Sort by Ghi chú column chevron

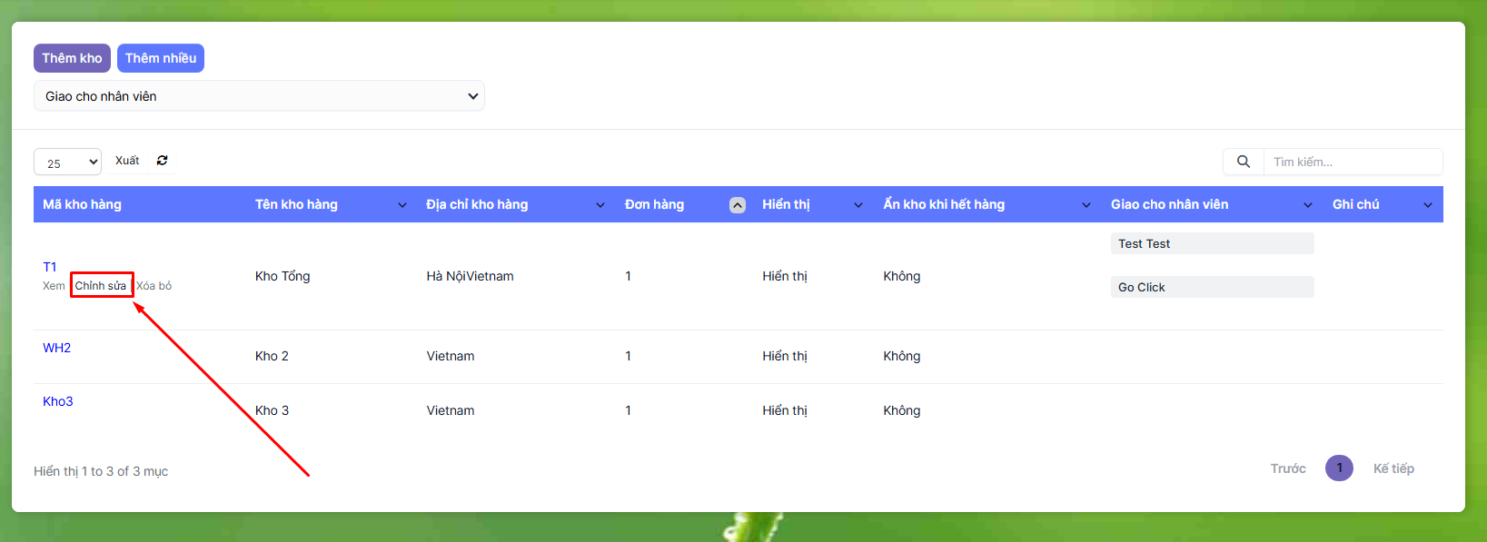(1428, 205)
